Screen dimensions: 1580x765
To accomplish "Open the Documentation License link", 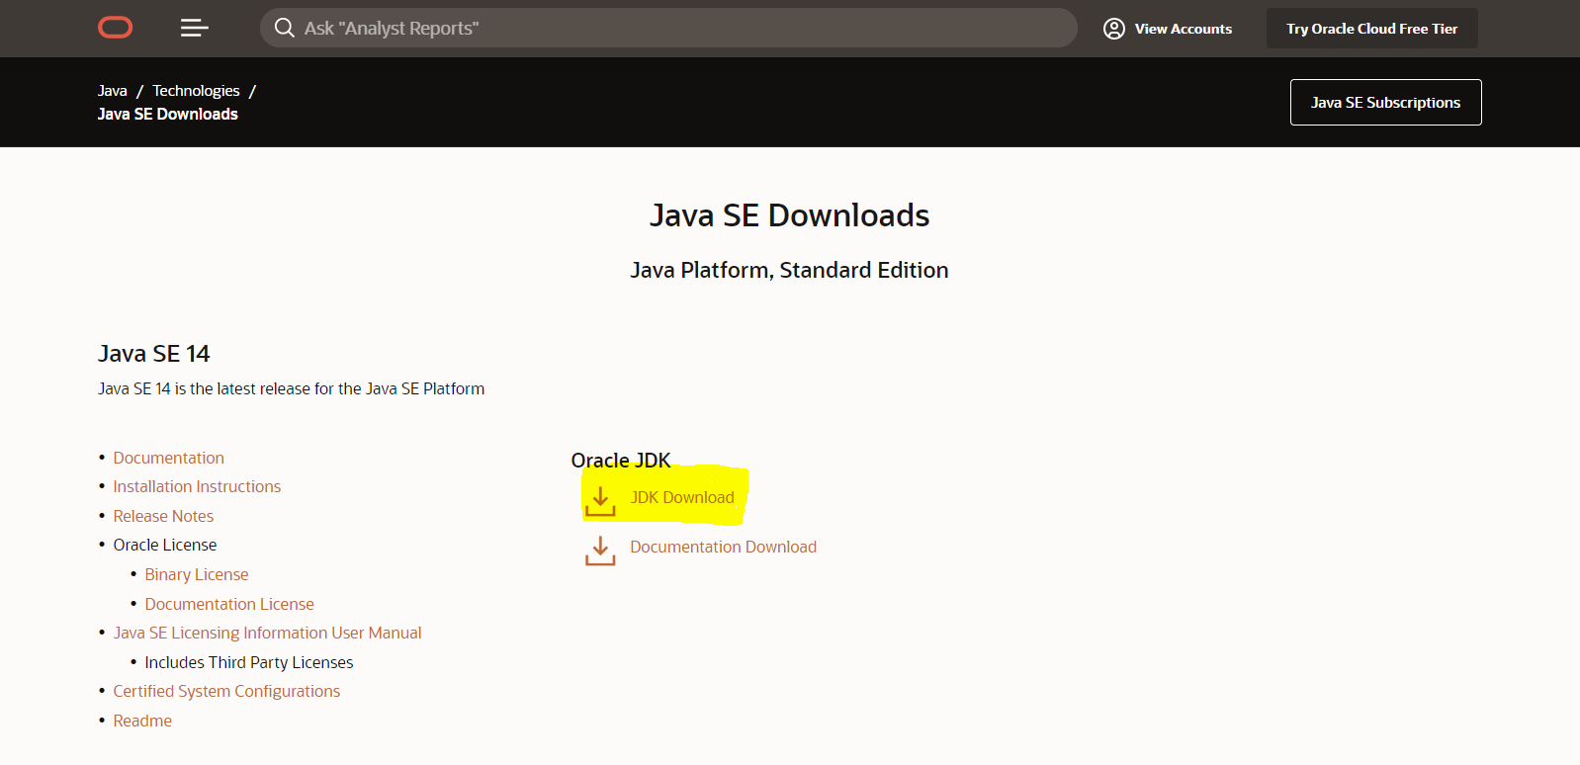I will point(229,604).
